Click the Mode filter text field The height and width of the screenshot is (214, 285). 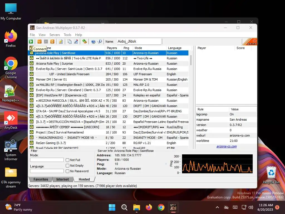47,160
